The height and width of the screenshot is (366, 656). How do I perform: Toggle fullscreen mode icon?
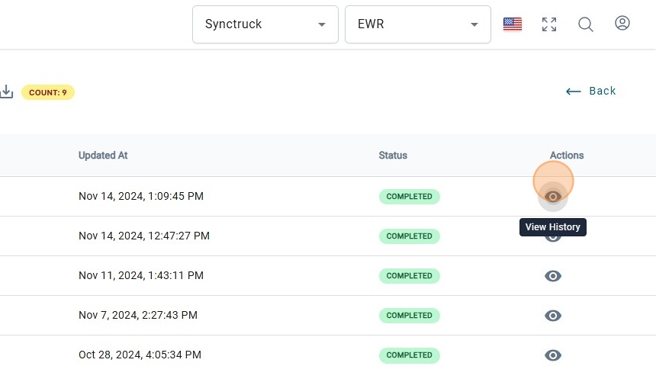point(549,24)
